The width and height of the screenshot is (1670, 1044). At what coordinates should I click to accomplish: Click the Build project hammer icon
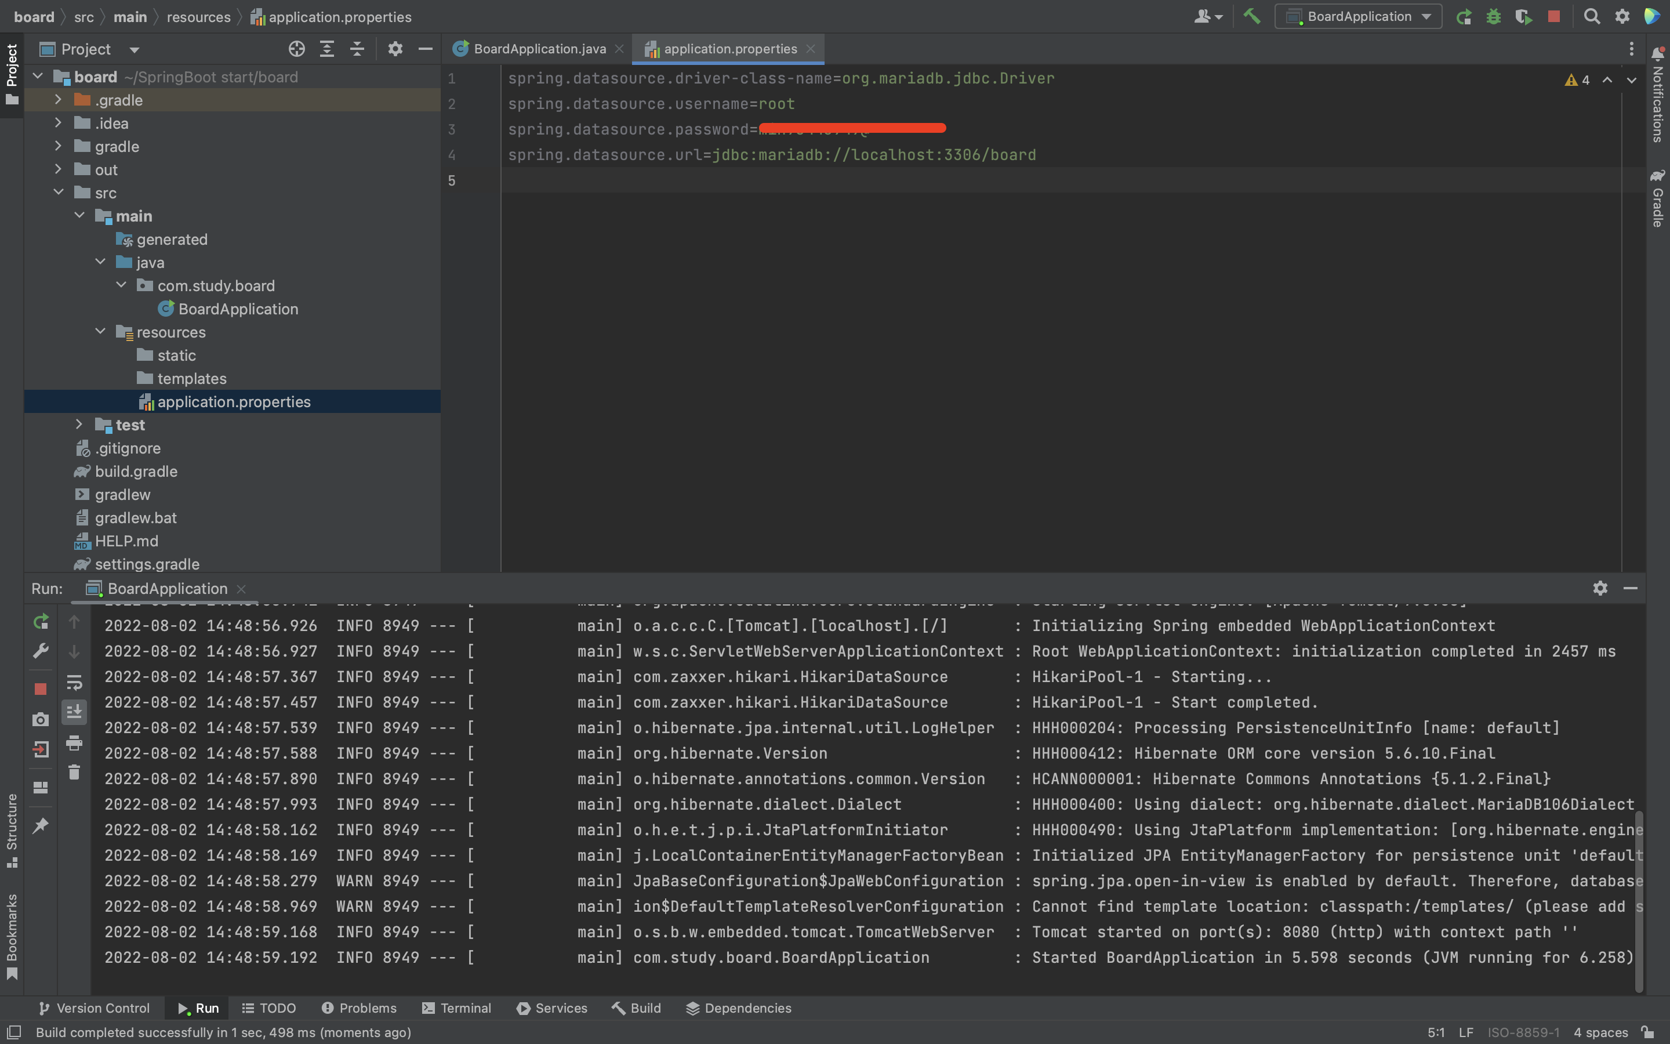[1251, 17]
